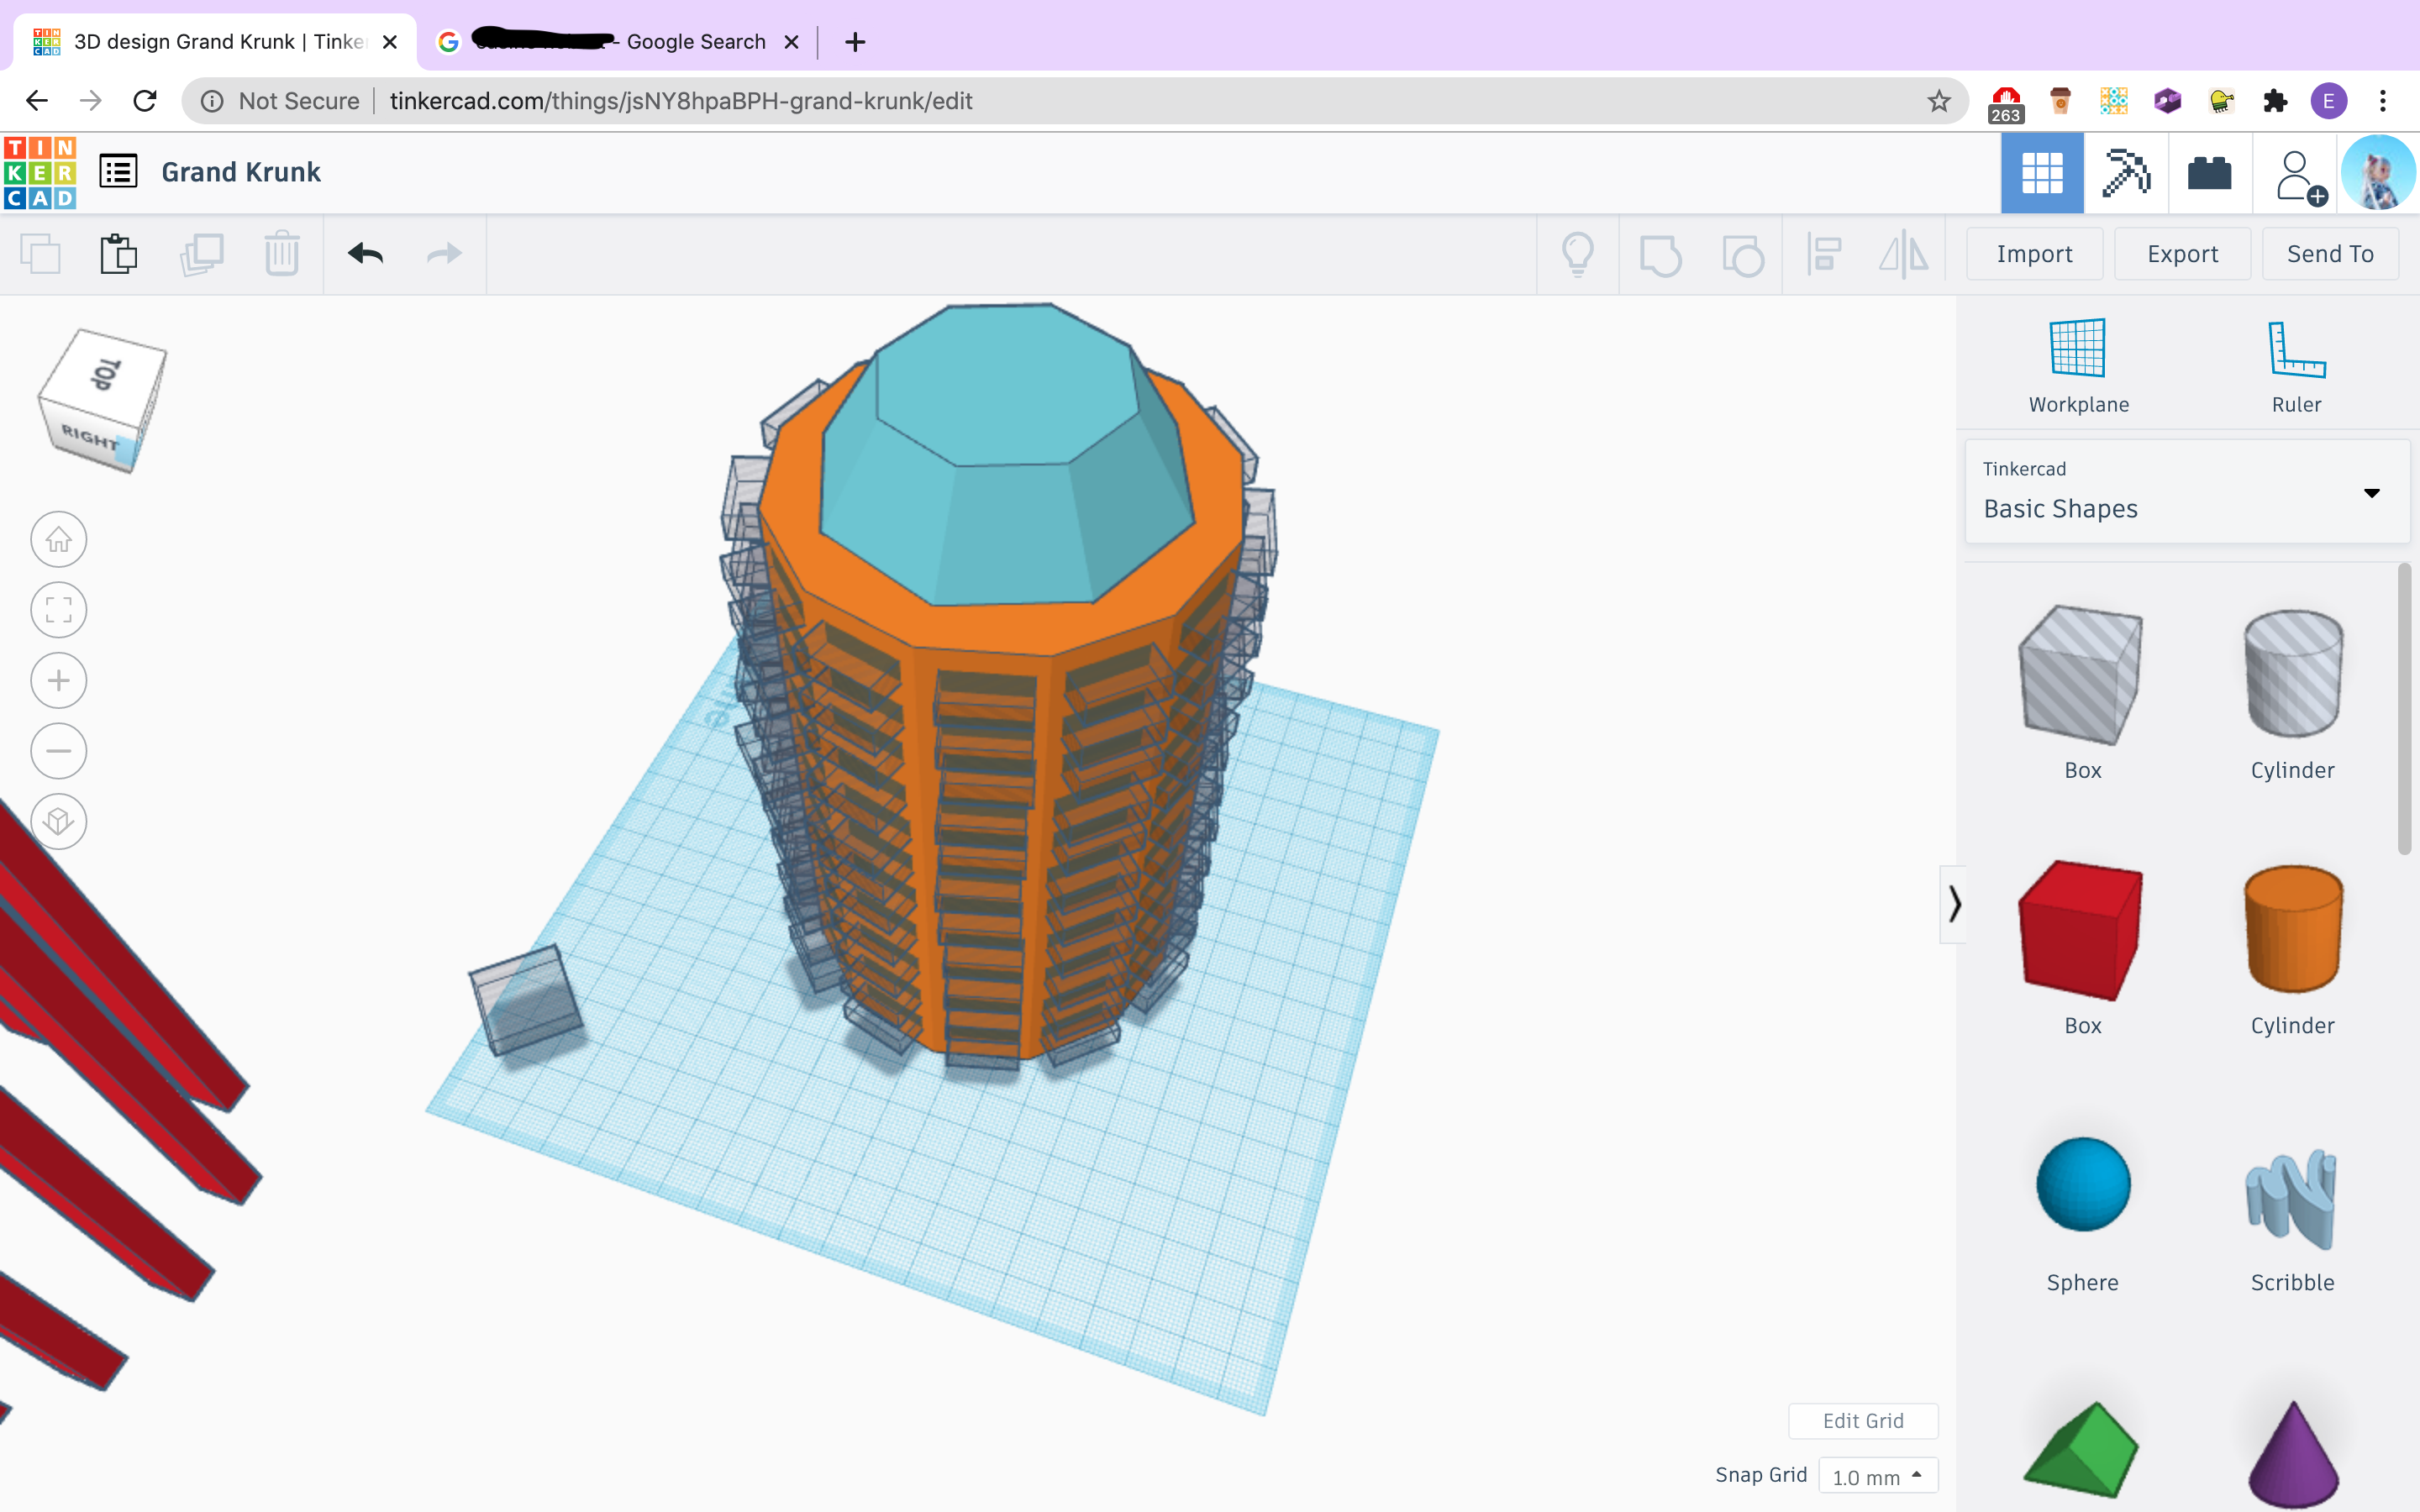Open the Bricks mode
This screenshot has height=1512, width=2420.
[x=2209, y=173]
